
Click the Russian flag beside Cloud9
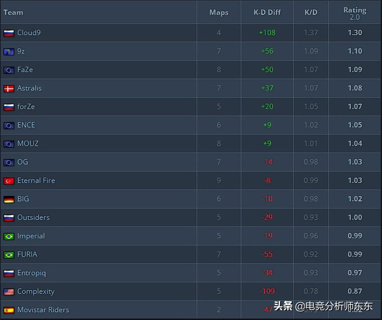pyautogui.click(x=9, y=33)
